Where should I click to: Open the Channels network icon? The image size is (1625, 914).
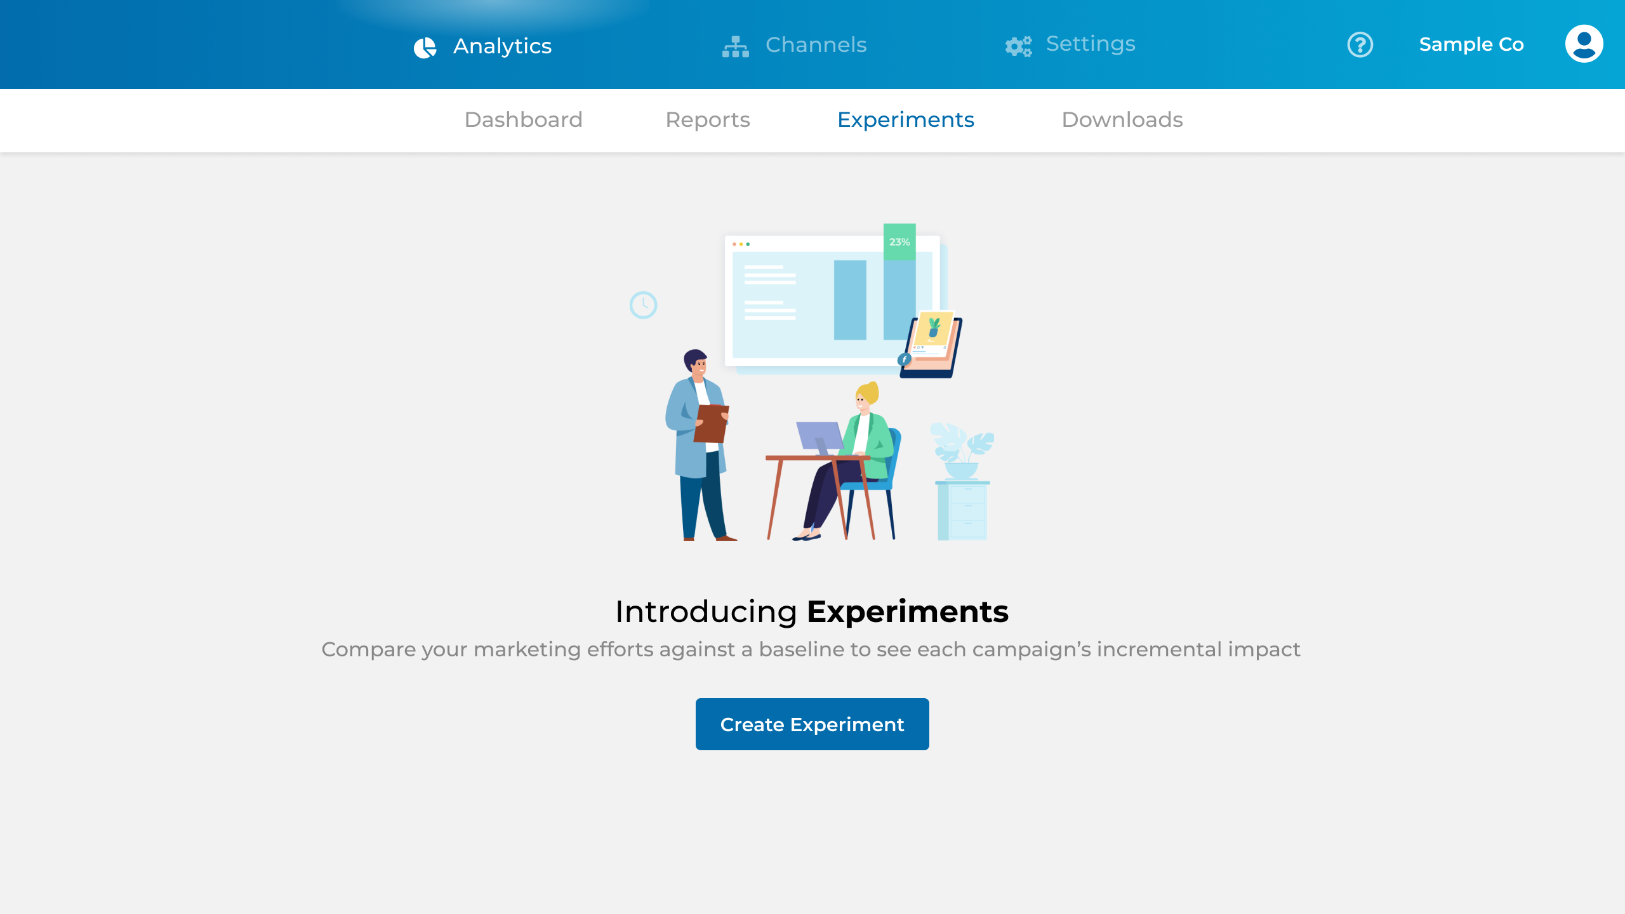[736, 46]
